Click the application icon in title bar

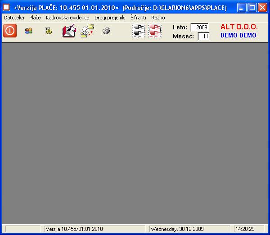[6, 7]
